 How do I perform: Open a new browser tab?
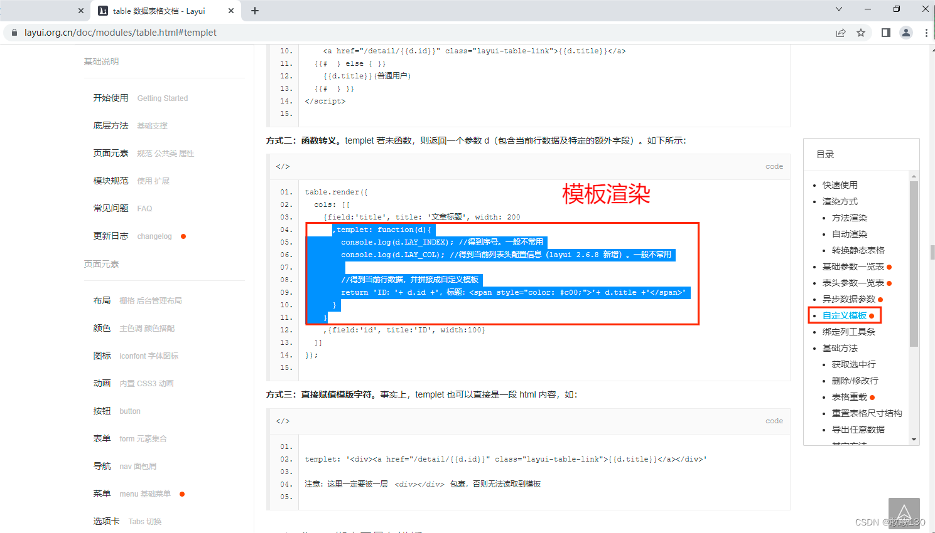255,11
